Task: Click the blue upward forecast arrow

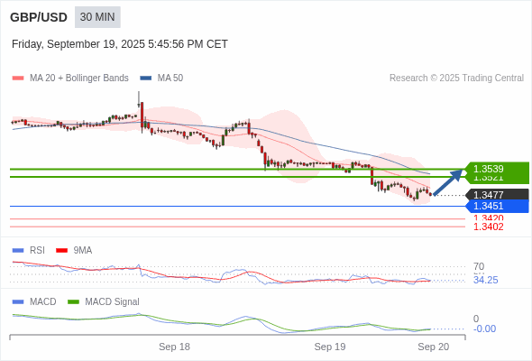Action: [448, 182]
